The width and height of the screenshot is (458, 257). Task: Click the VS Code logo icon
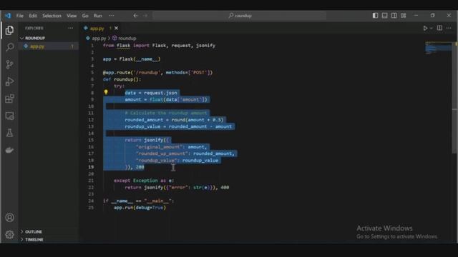8,16
